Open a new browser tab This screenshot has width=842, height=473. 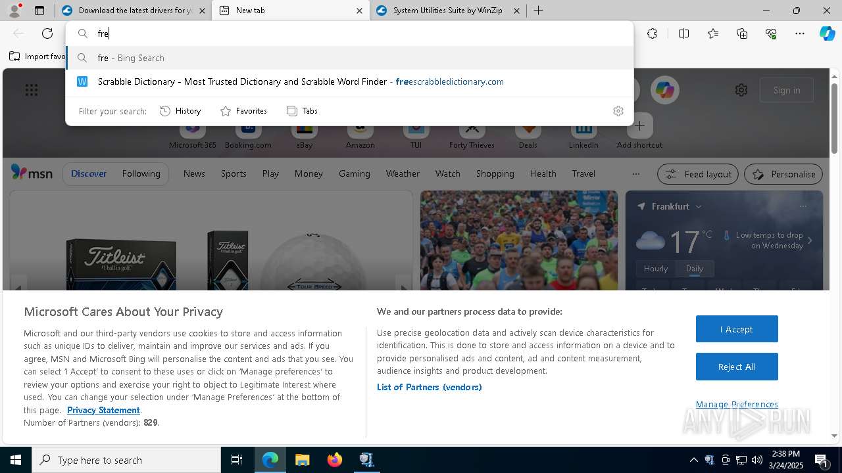[x=538, y=11]
